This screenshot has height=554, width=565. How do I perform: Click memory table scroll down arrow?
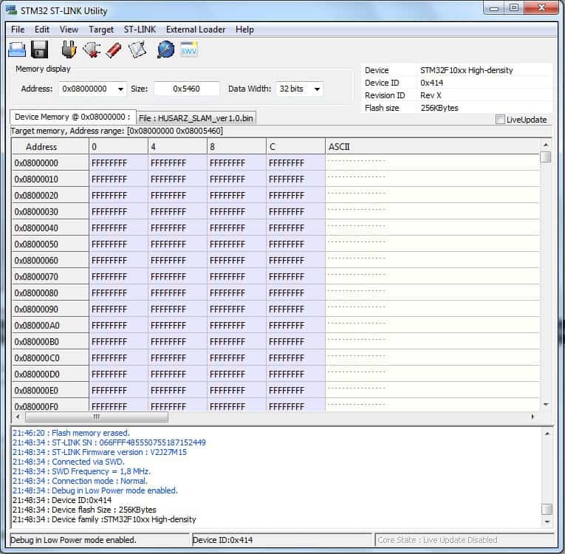pyautogui.click(x=546, y=404)
